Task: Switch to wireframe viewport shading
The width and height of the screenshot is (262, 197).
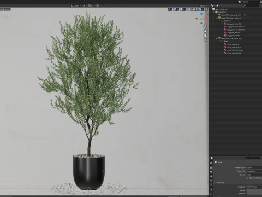Action: click(192, 9)
